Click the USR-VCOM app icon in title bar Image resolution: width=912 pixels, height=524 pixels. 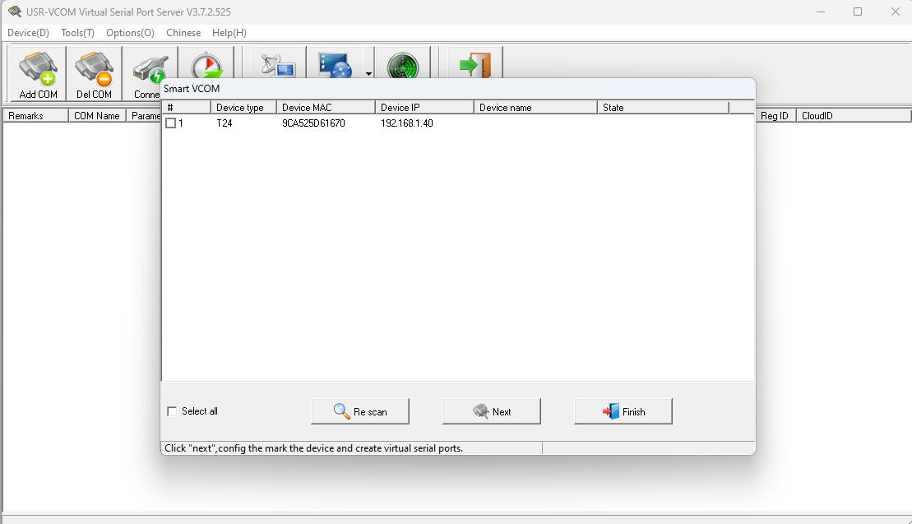click(x=15, y=12)
